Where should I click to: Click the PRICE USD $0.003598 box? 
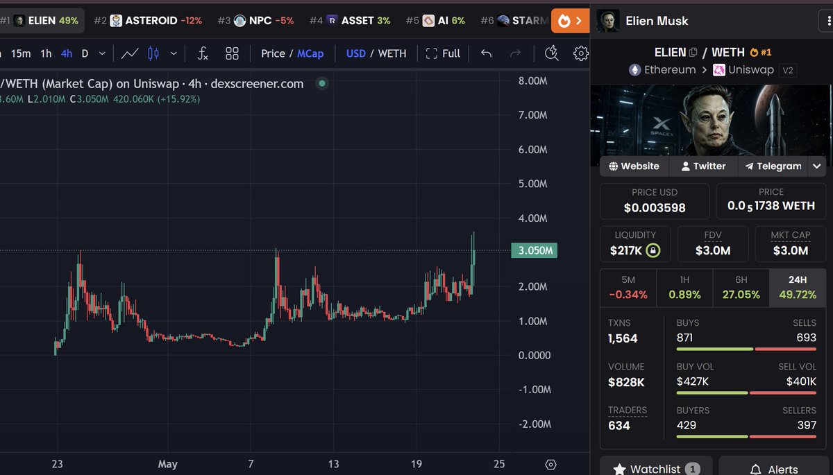click(655, 201)
